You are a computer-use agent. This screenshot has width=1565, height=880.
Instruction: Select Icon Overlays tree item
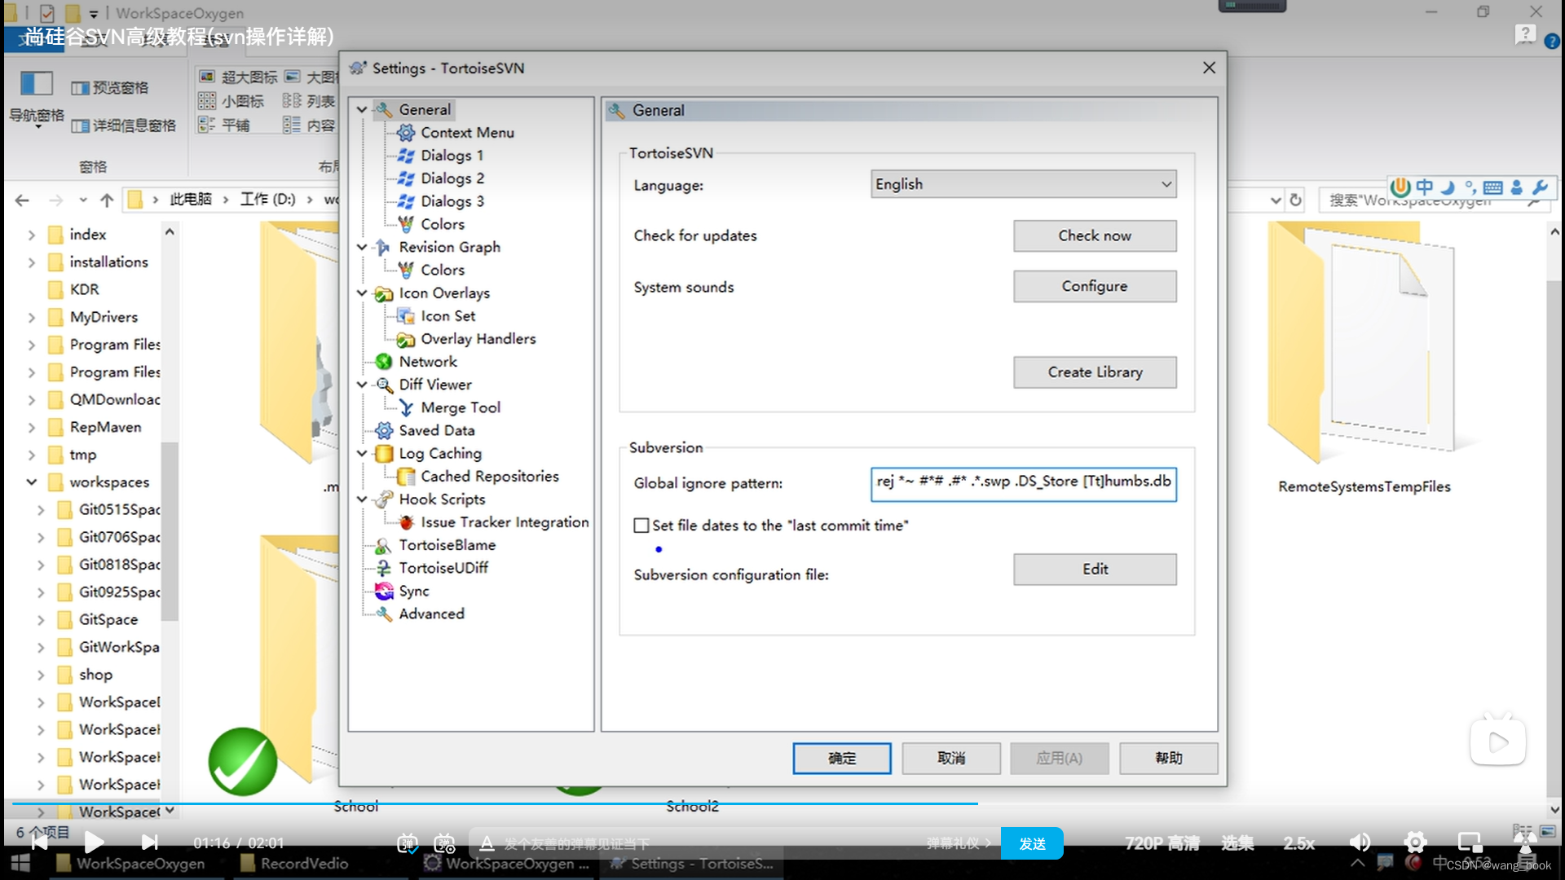[443, 293]
